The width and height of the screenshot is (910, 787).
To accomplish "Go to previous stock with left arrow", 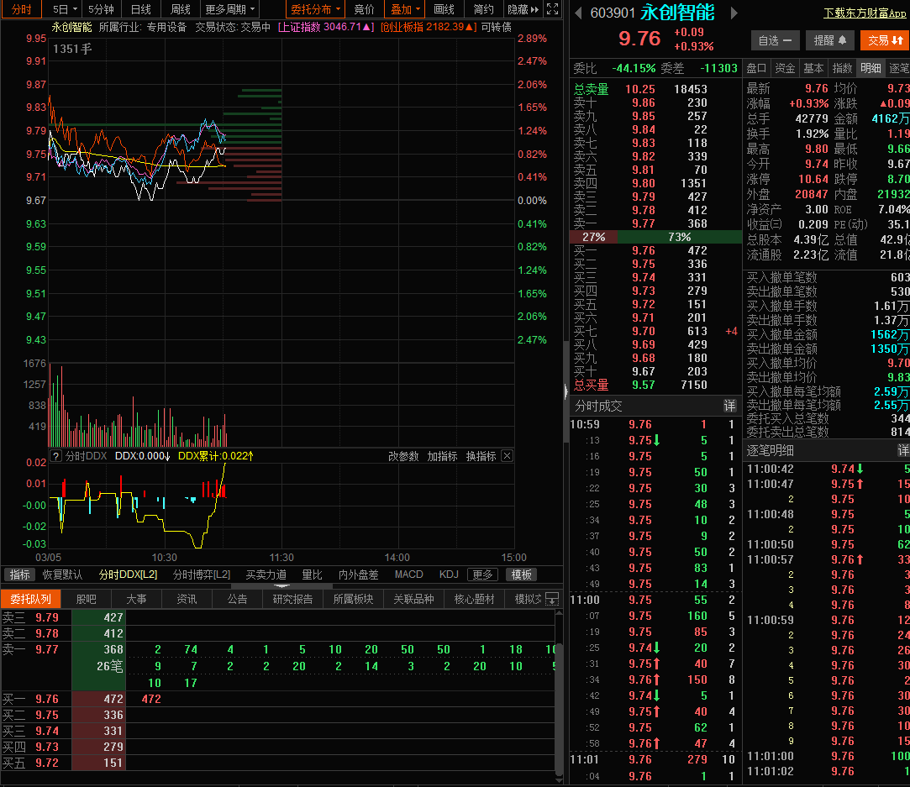I will click(578, 13).
